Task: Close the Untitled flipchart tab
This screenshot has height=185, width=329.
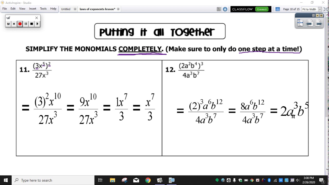Action: pos(75,9)
